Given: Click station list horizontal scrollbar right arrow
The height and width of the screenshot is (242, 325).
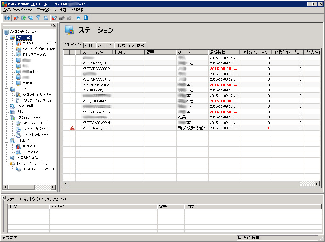Looking at the screenshot, I should (x=317, y=184).
